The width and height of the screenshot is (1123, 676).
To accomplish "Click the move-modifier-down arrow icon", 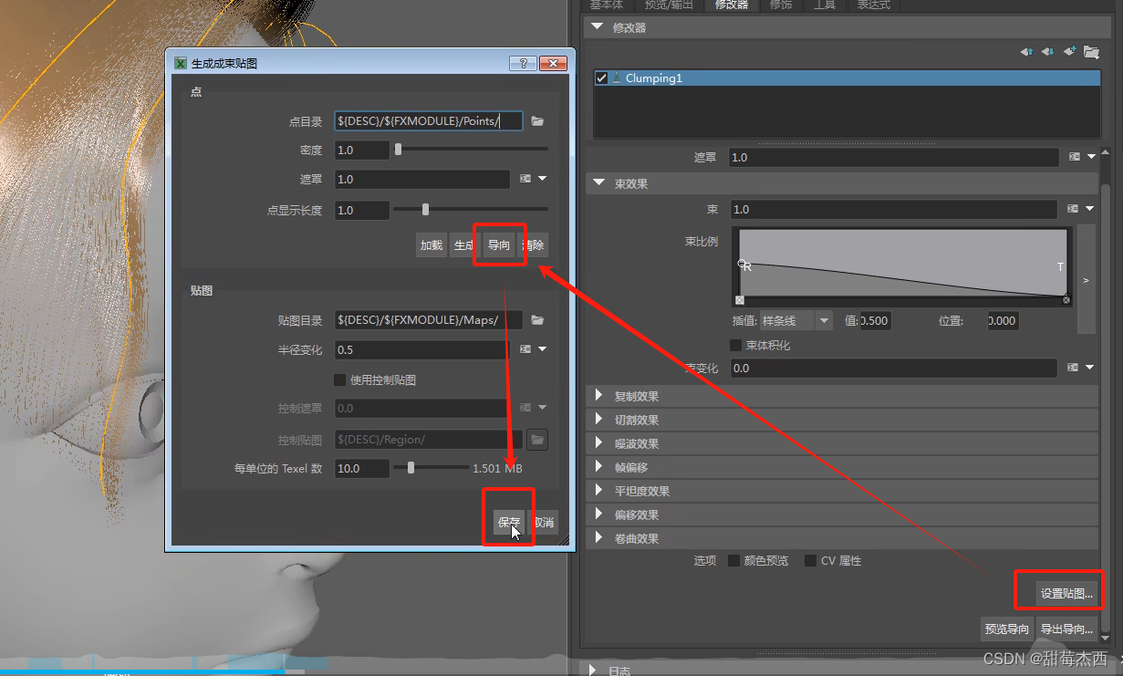I will [x=1046, y=52].
